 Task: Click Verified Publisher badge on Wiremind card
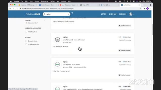point(125,50)
